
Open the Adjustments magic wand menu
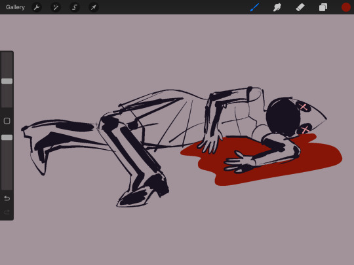pos(56,7)
